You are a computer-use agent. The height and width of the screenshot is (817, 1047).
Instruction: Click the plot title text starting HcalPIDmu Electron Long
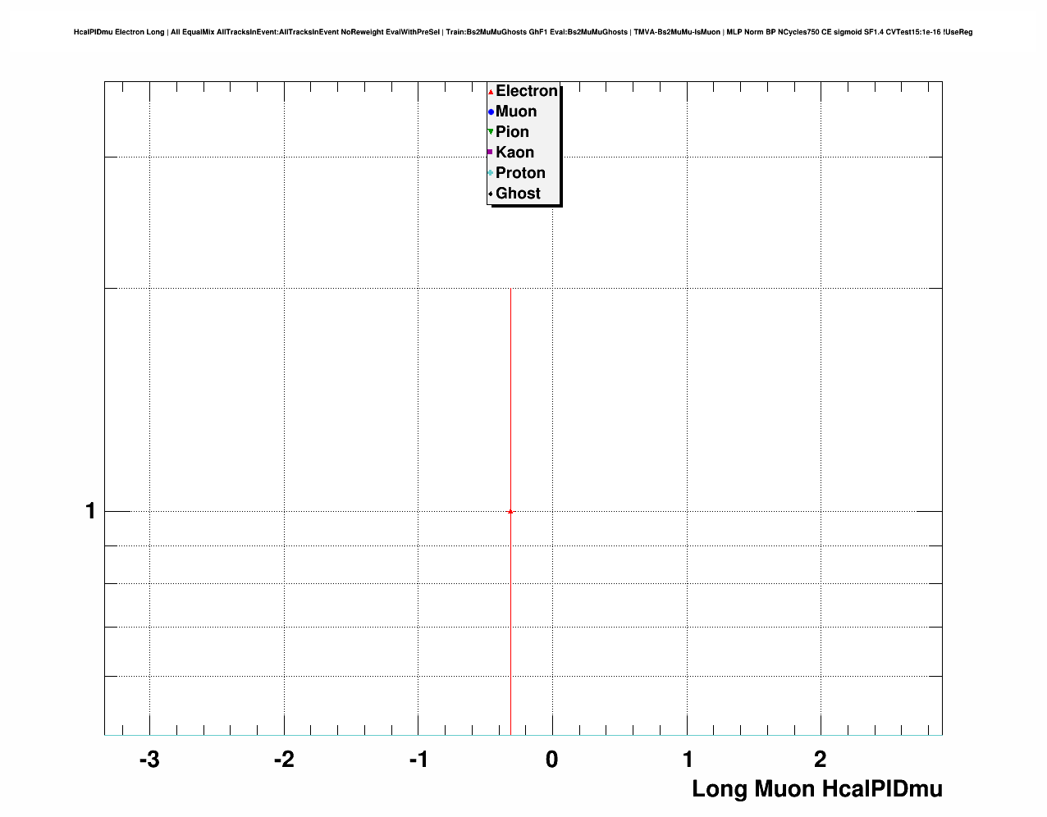pos(523,32)
